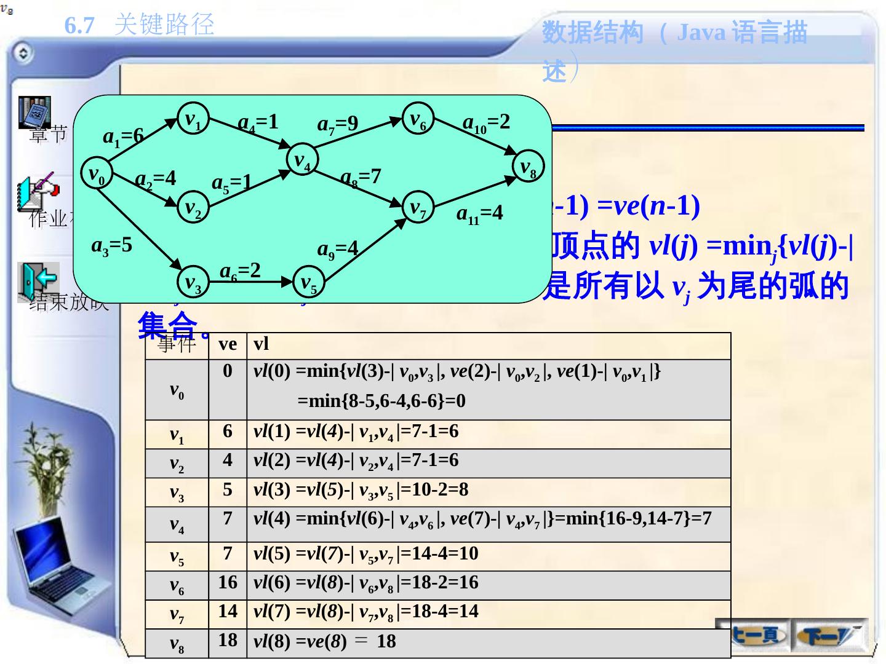The height and width of the screenshot is (664, 886).
Task: Click the round up-down arrow button
Action: click(23, 53)
